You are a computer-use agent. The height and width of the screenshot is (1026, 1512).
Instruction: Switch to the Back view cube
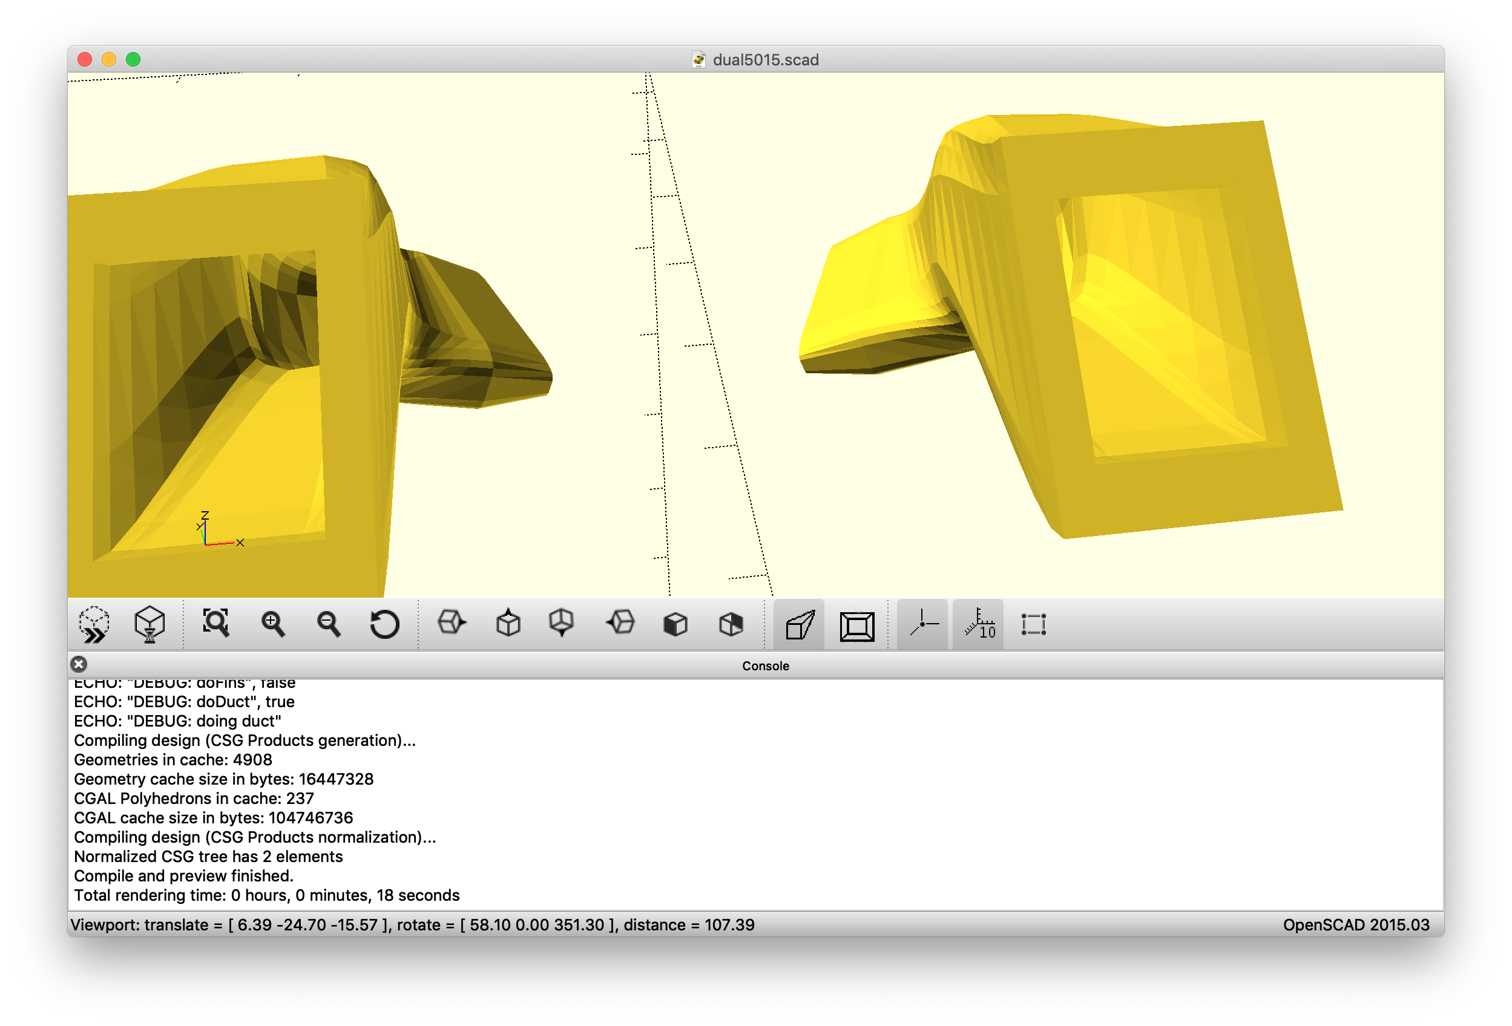tap(731, 624)
